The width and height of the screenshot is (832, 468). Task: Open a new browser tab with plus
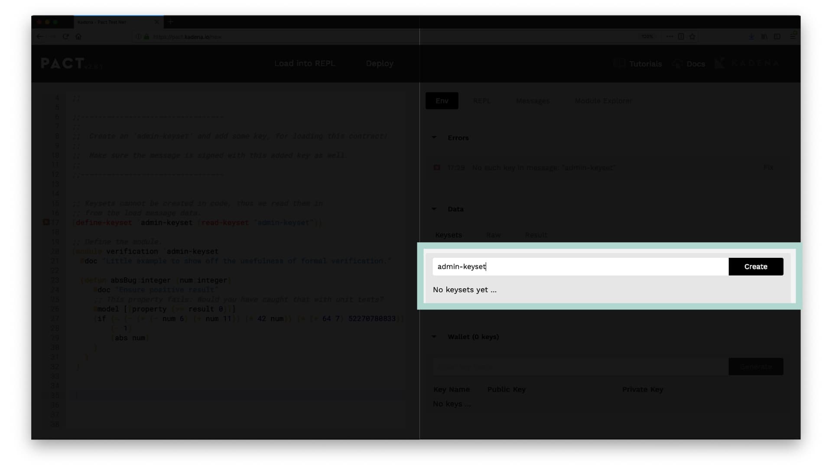pyautogui.click(x=171, y=22)
